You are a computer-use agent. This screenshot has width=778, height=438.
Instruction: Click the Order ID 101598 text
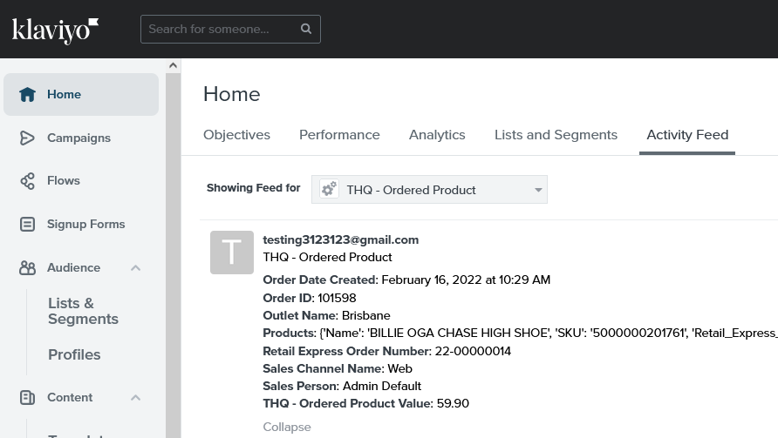pos(310,298)
